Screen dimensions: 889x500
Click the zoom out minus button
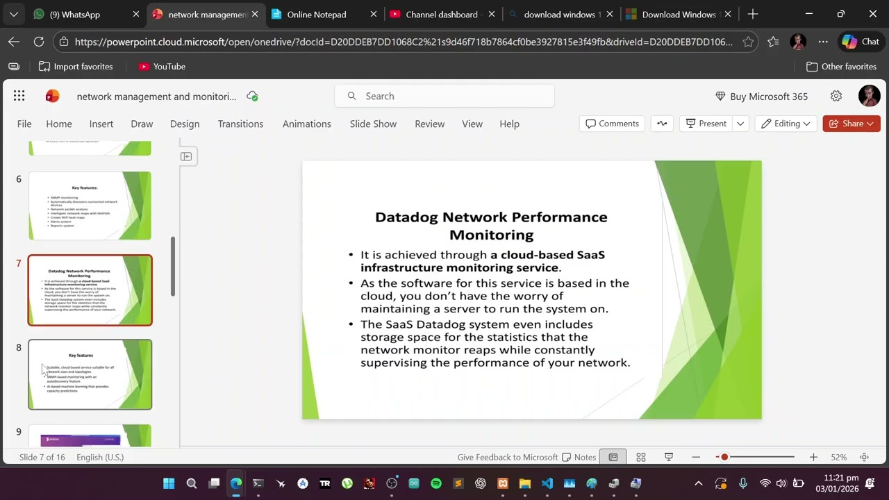pos(696,457)
